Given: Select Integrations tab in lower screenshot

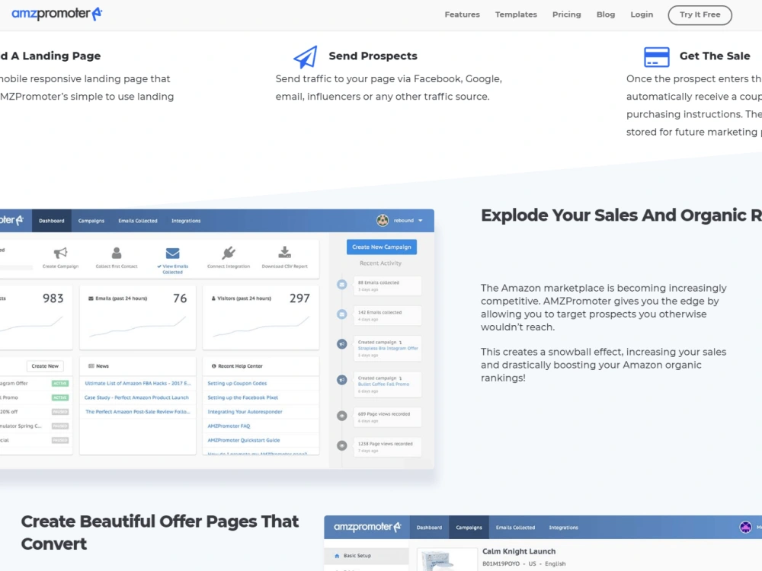Looking at the screenshot, I should [564, 528].
